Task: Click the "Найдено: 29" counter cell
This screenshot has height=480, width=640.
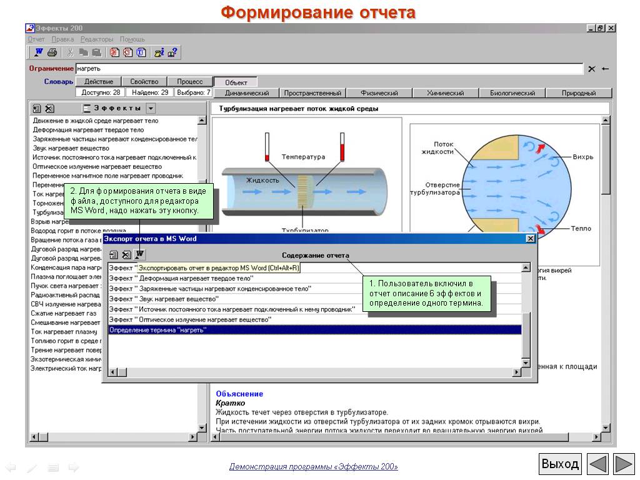Action: tap(150, 92)
